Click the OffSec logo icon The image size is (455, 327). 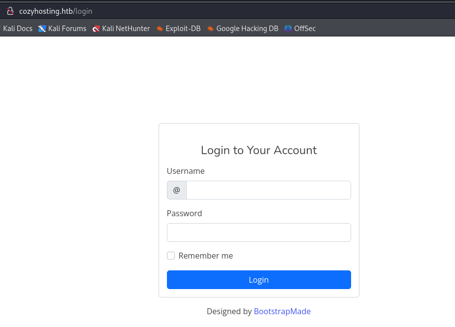click(287, 28)
